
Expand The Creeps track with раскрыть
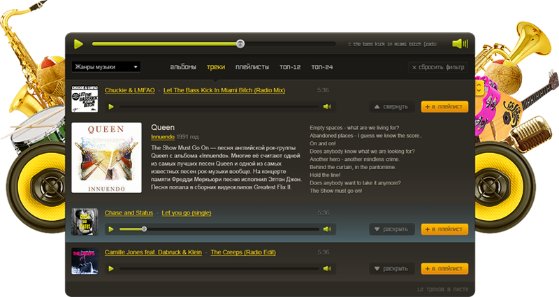[x=391, y=268]
